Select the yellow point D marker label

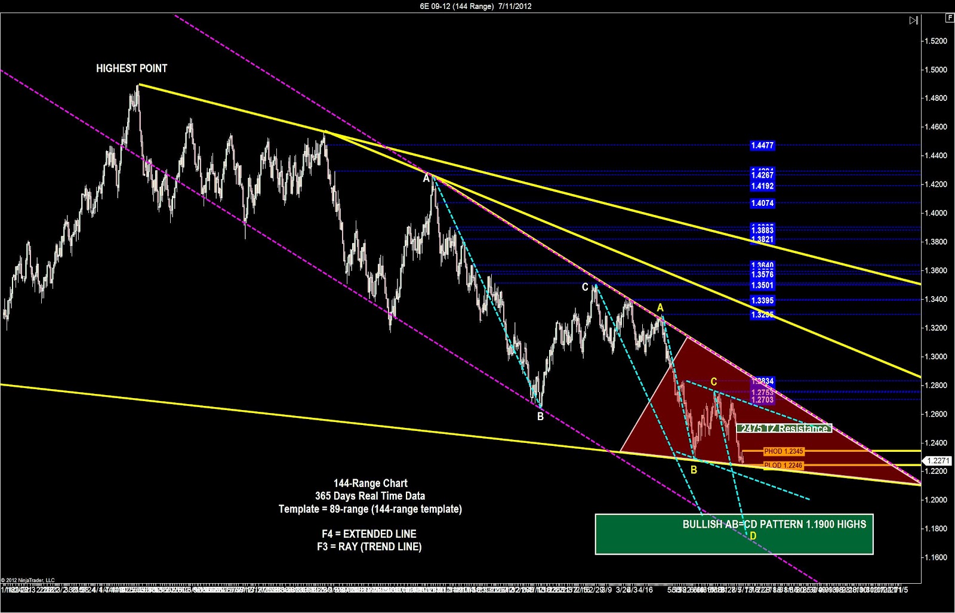pos(753,536)
